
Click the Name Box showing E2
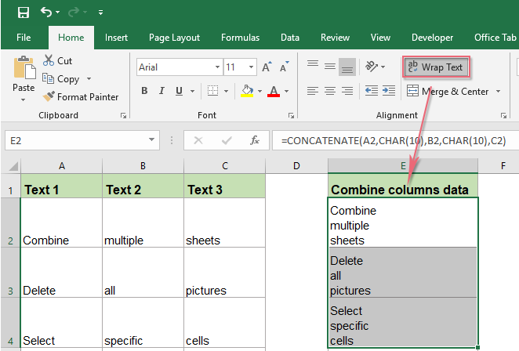point(74,140)
